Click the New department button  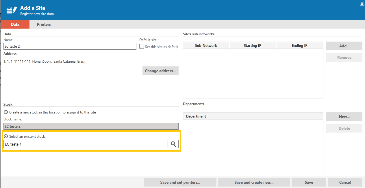click(344, 117)
